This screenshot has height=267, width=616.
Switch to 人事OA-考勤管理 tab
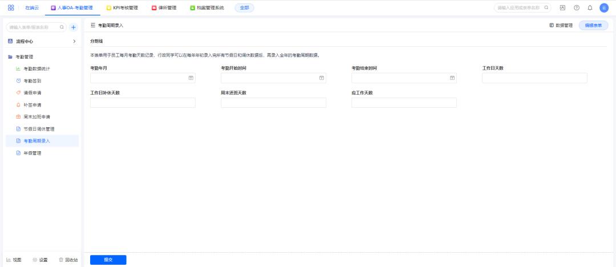pyautogui.click(x=71, y=7)
